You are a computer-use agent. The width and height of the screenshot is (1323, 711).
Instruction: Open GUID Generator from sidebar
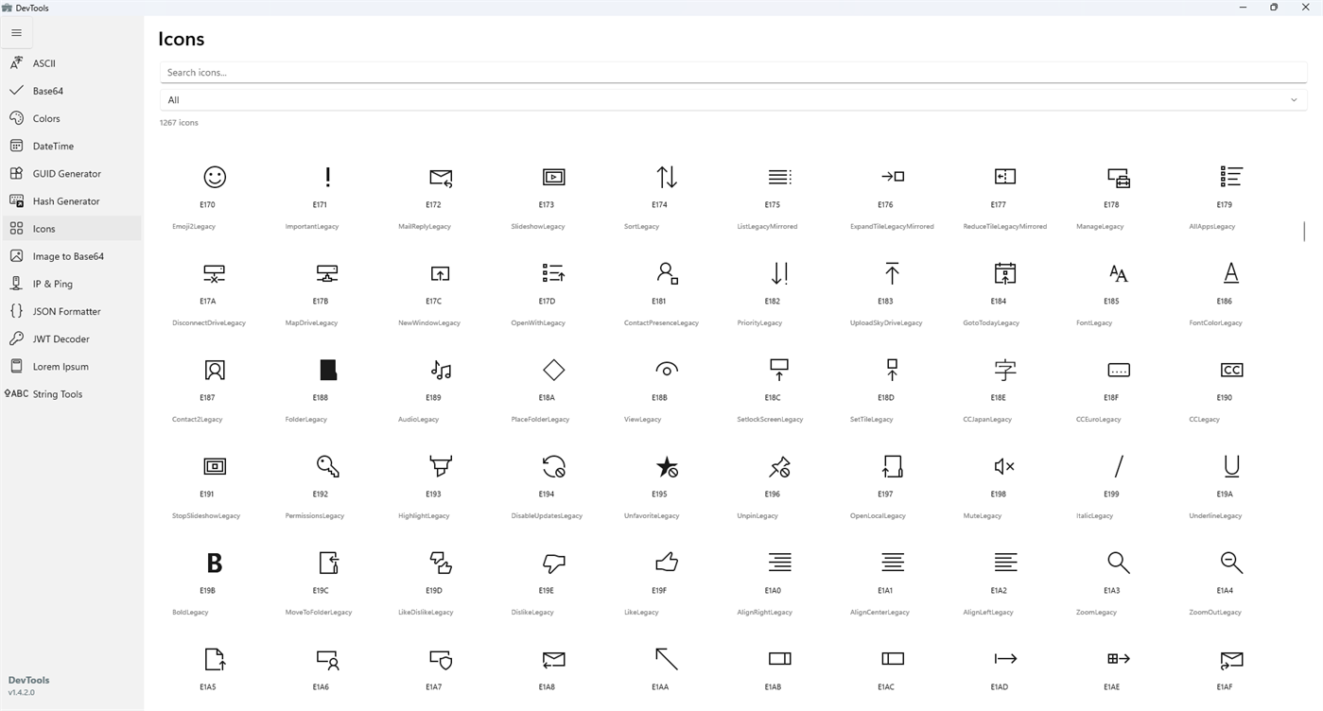71,173
